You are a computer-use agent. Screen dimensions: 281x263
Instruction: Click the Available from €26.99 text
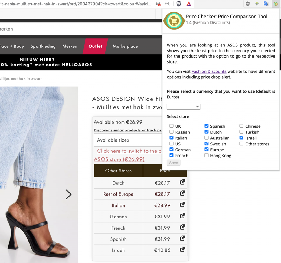click(118, 122)
